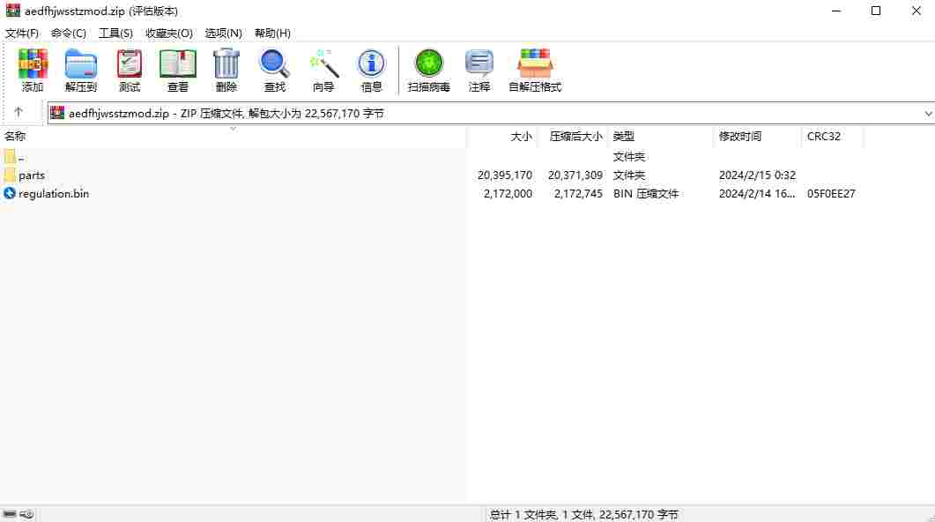Select the parts folder icon
The image size is (935, 522).
pos(10,175)
